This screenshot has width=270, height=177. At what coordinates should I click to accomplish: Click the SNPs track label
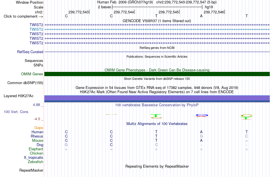click(38, 65)
